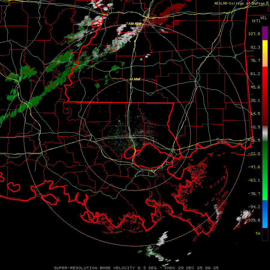Click the -78.7 legend value
Screen dimensions: 270x270
click(x=254, y=194)
